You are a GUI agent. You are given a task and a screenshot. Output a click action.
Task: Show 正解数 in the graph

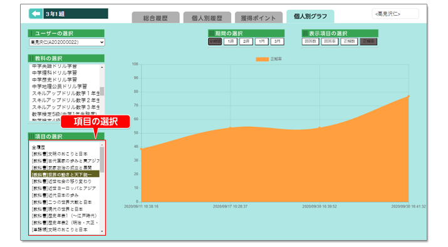349,41
